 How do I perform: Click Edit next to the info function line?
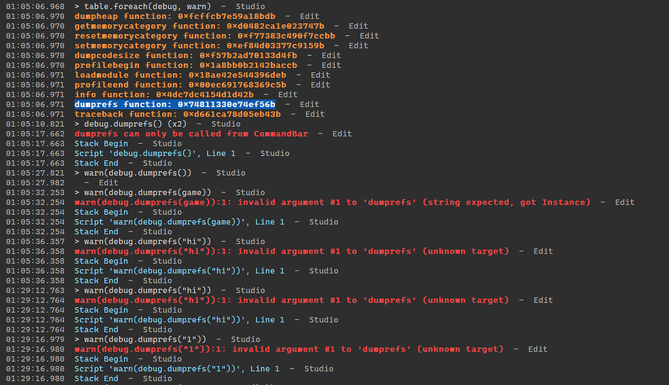pyautogui.click(x=287, y=94)
